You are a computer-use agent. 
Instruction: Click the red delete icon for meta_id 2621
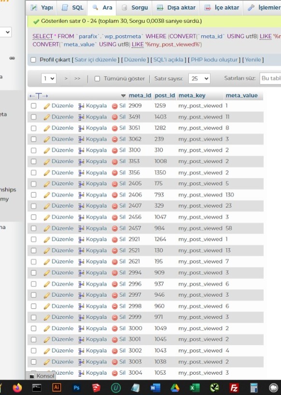click(x=115, y=262)
